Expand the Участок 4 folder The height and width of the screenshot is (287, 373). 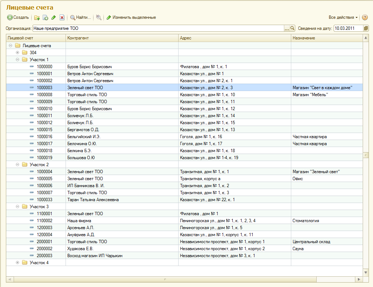[17, 263]
